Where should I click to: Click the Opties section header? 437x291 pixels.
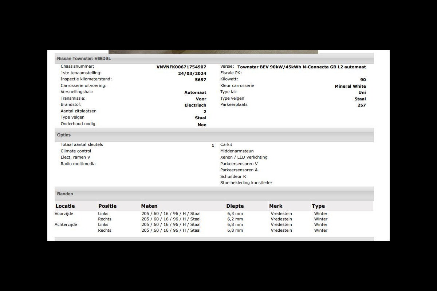click(64, 135)
